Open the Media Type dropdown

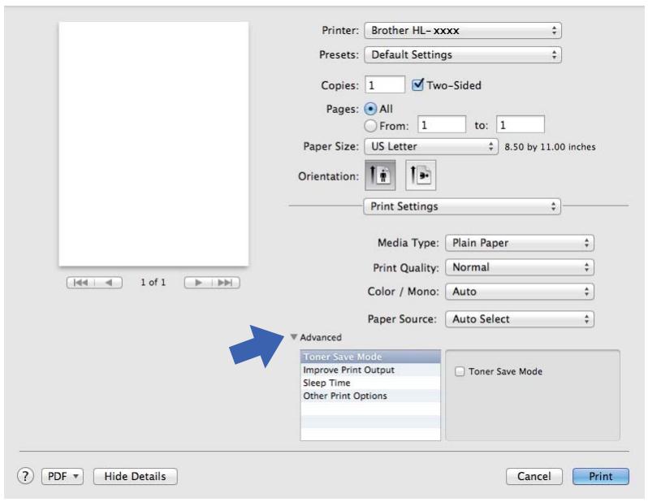(x=520, y=243)
